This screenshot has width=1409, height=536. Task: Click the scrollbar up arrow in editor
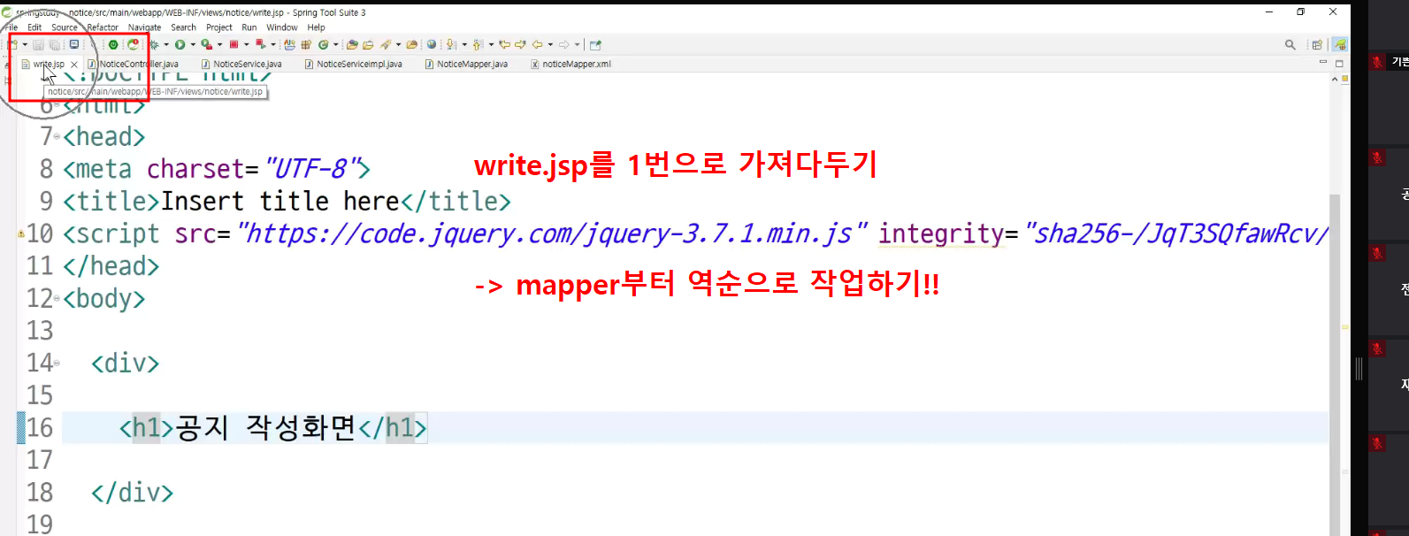[x=1335, y=80]
